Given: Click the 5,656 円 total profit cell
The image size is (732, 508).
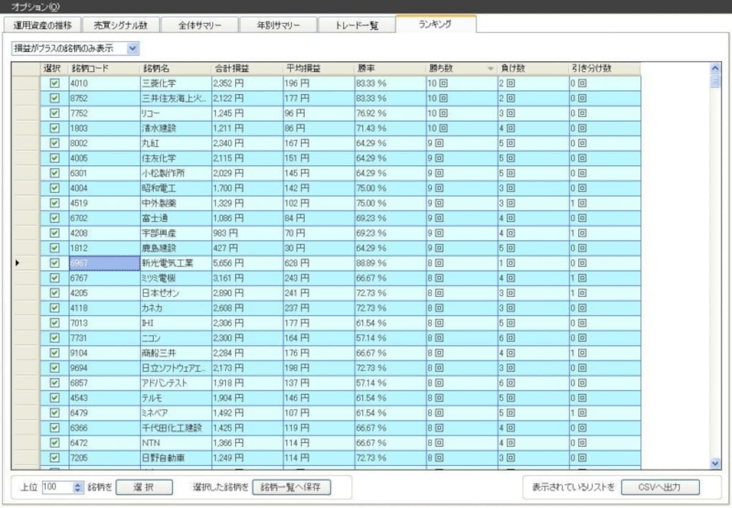Looking at the screenshot, I should pyautogui.click(x=246, y=263).
